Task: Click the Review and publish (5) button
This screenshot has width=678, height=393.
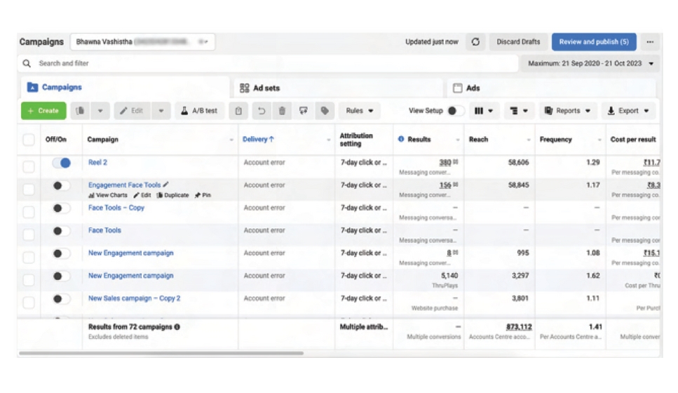Action: (x=593, y=42)
